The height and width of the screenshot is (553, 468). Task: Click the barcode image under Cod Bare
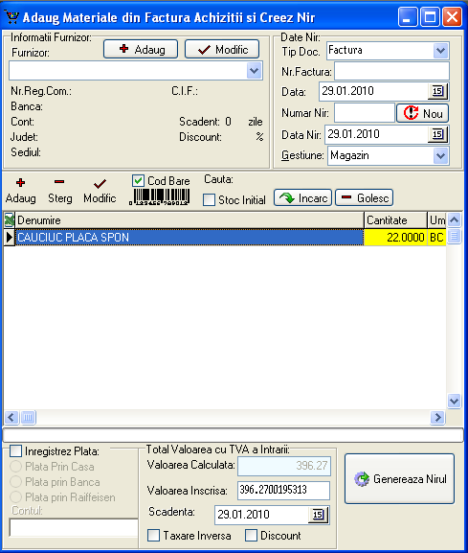[160, 196]
